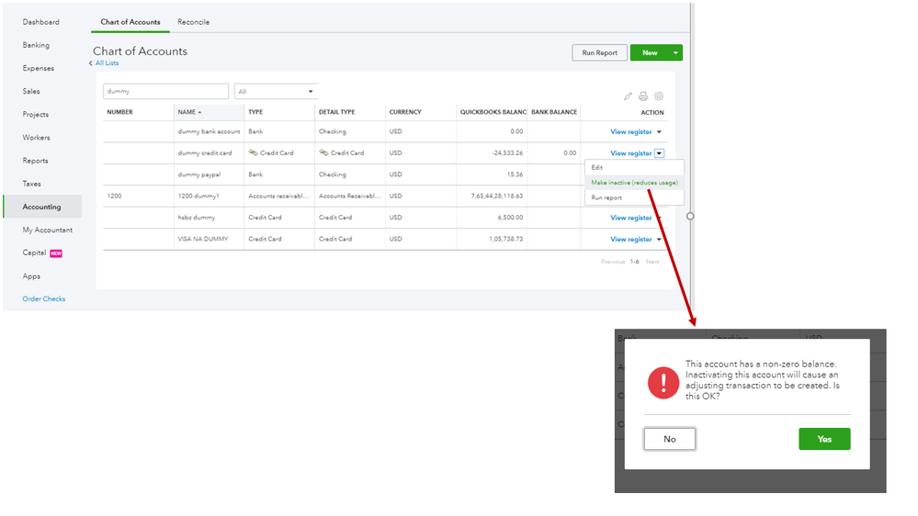Expand dropdown arrow next to New button

675,52
